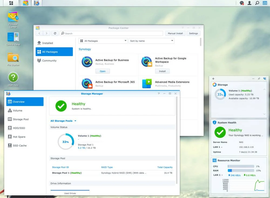Open the user account options icon

coord(249,3)
